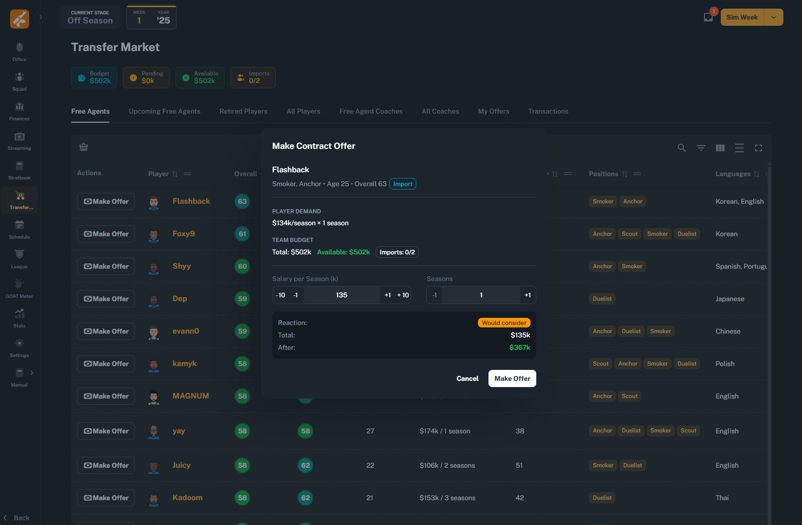This screenshot has height=525, width=802.
Task: Expand the Manual submenu chevron
Action: (32, 373)
